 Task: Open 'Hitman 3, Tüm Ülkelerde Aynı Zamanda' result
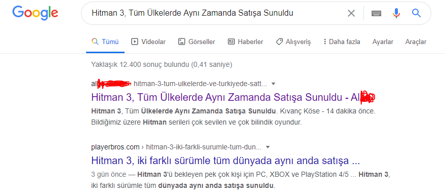233,97
